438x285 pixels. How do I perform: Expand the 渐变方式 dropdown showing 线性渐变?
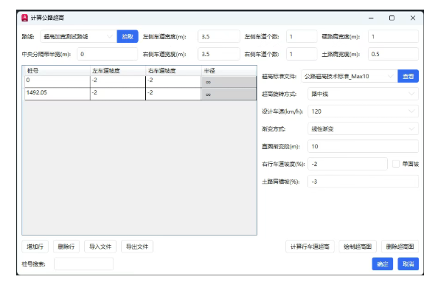tap(363, 128)
